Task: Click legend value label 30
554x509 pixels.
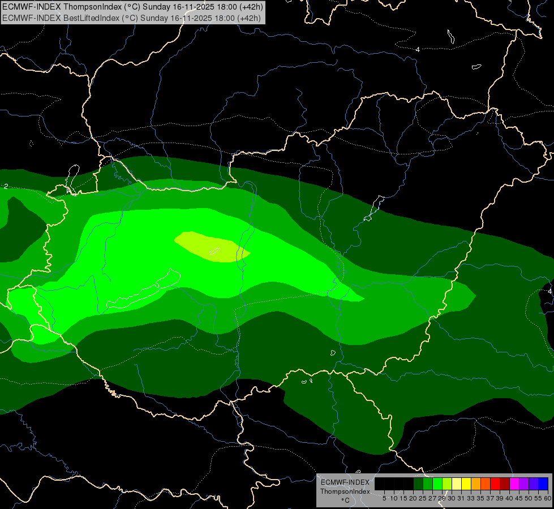Action: pos(451,498)
